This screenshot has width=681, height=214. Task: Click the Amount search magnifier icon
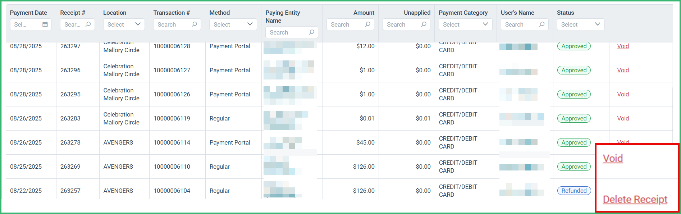click(x=367, y=24)
